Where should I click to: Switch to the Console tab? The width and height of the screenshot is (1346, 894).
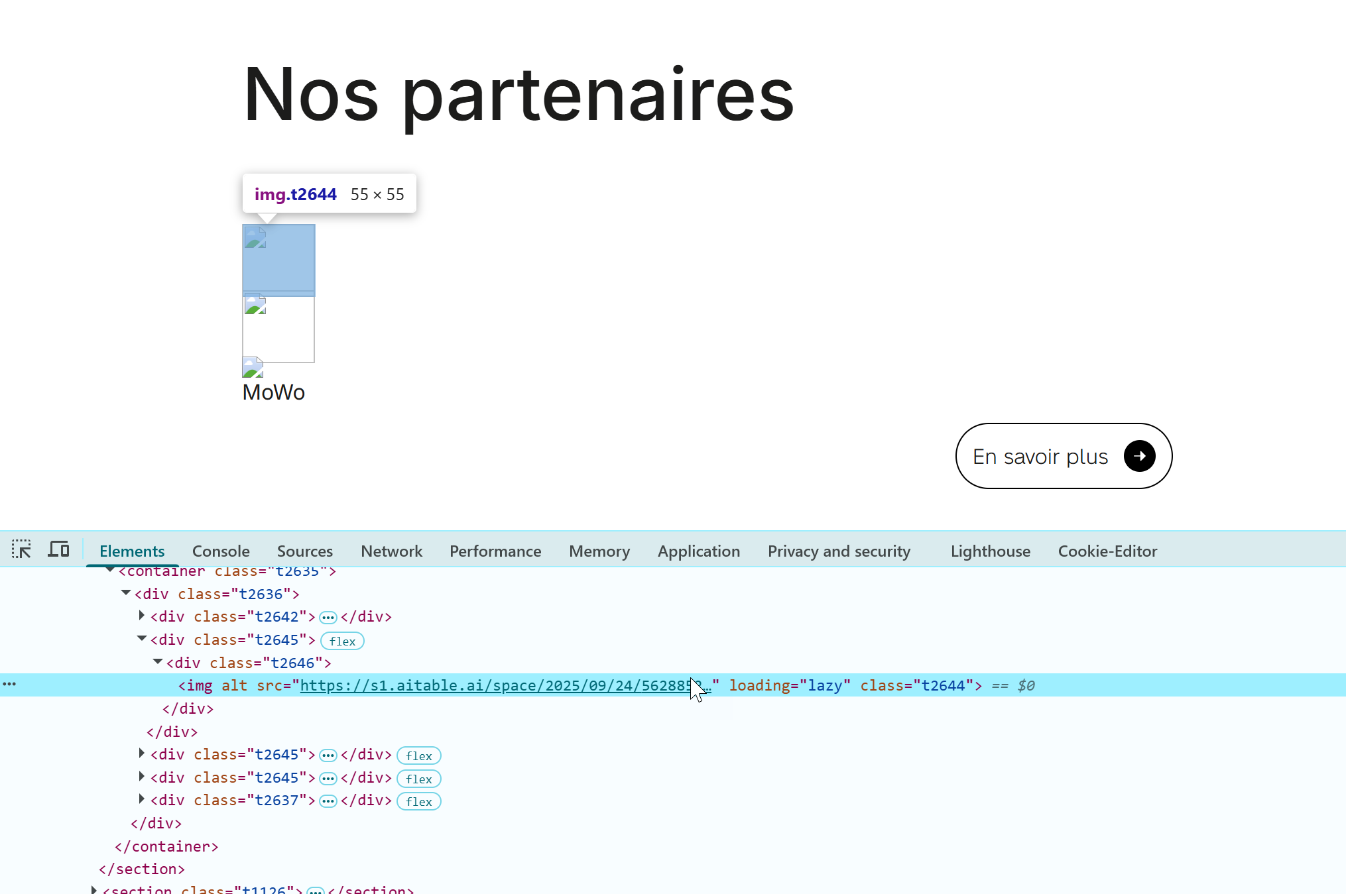tap(221, 551)
